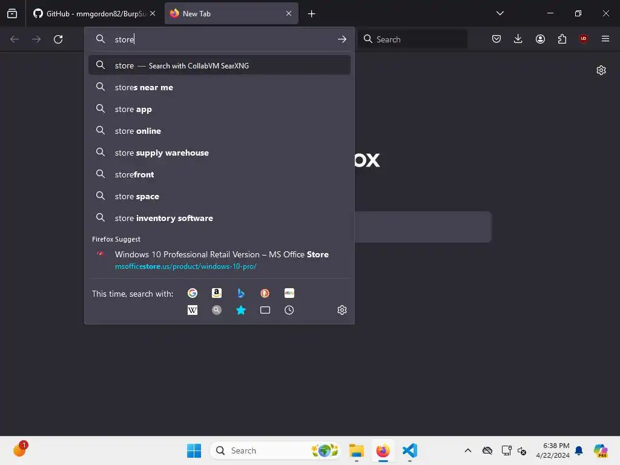The image size is (620, 465).
Task: Open the Firefox hamburger application menu
Action: coord(605,39)
